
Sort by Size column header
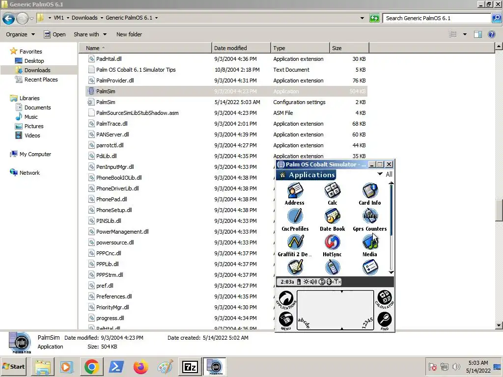coord(349,48)
